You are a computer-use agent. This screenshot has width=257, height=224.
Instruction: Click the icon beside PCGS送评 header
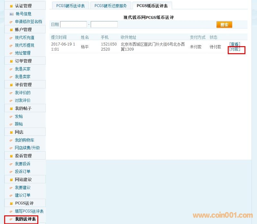11,203
